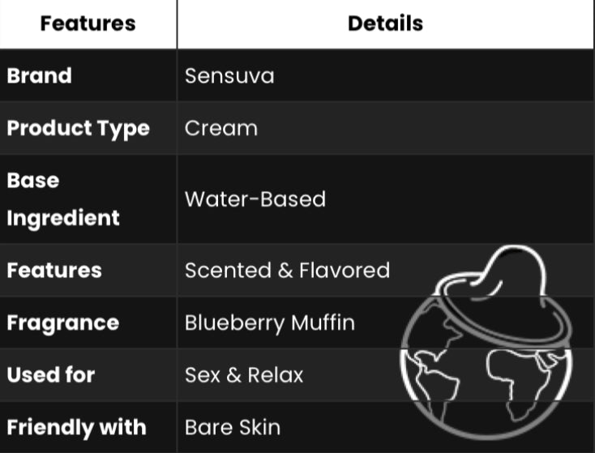Select the Friendly with label
Viewport: 595px width, 453px height.
pyautogui.click(x=77, y=427)
